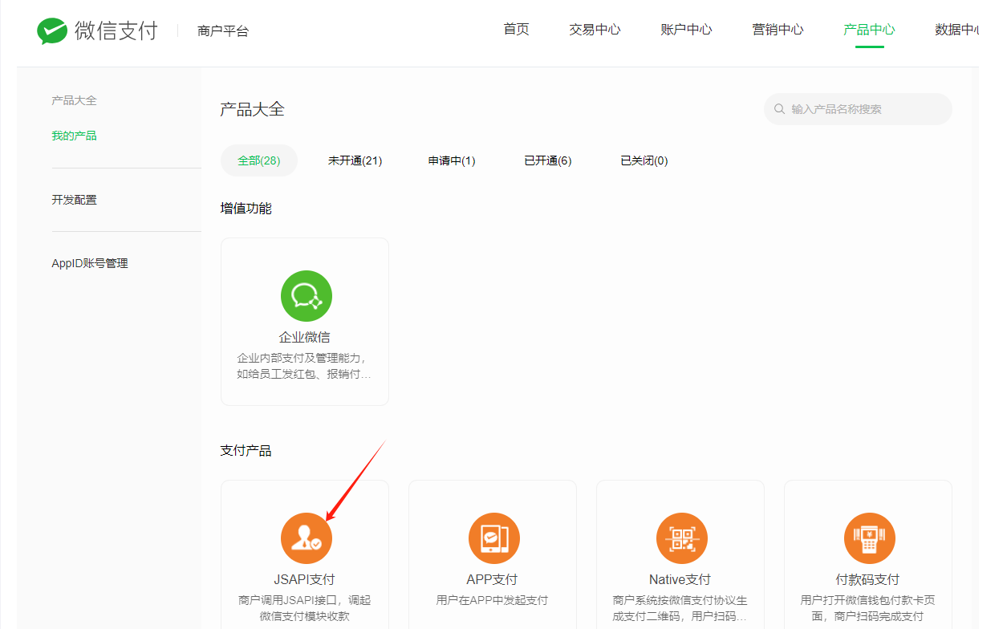Screen dimensions: 1007x629
Task: Select the 未开通(21) filter tab
Action: click(x=355, y=160)
